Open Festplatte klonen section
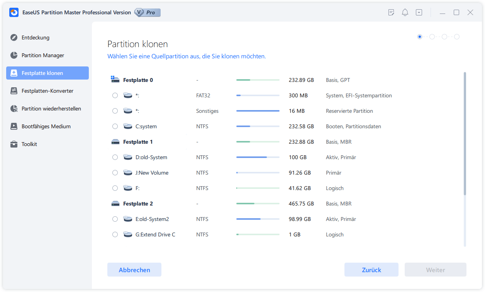 pos(47,73)
